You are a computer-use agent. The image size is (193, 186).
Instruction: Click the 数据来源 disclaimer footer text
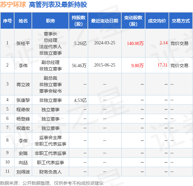pyautogui.click(x=52, y=183)
